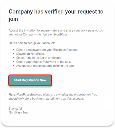Click the Start Registration Now button
The width and height of the screenshot is (115, 128).
pos(30,80)
